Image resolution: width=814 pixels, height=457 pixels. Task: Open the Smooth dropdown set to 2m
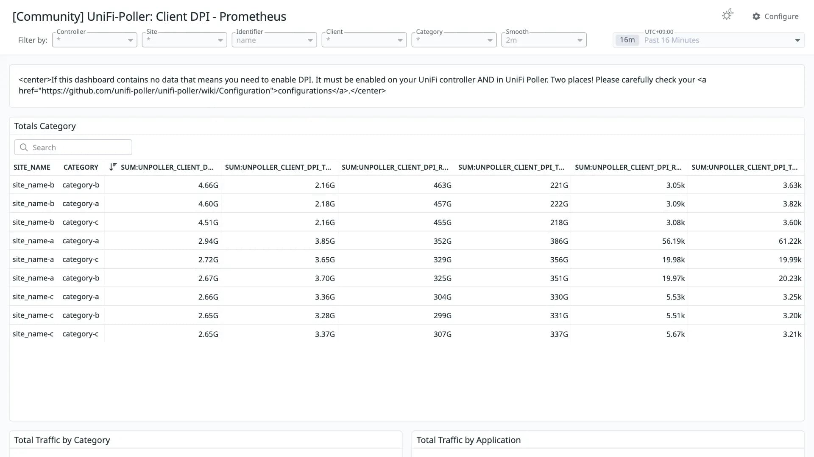pos(544,40)
